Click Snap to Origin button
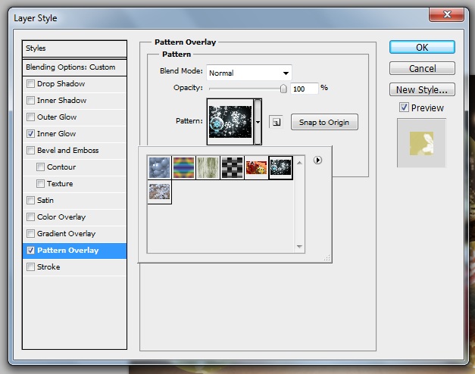The width and height of the screenshot is (475, 374). pyautogui.click(x=324, y=122)
